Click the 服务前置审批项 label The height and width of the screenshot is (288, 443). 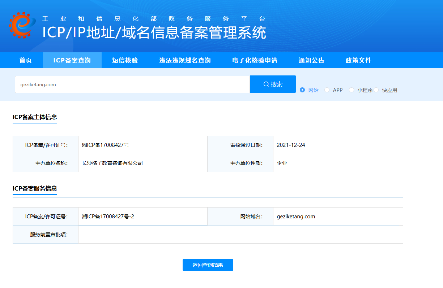tap(49, 235)
